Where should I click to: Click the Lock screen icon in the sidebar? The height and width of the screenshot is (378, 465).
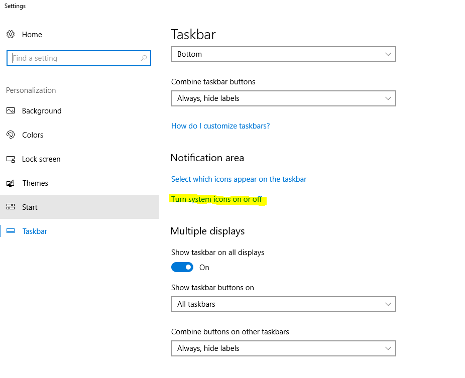click(x=11, y=159)
